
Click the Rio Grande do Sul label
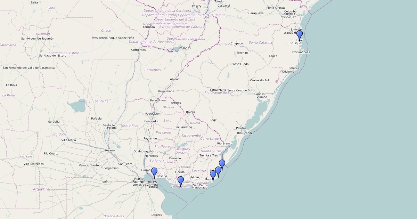coord(219,93)
